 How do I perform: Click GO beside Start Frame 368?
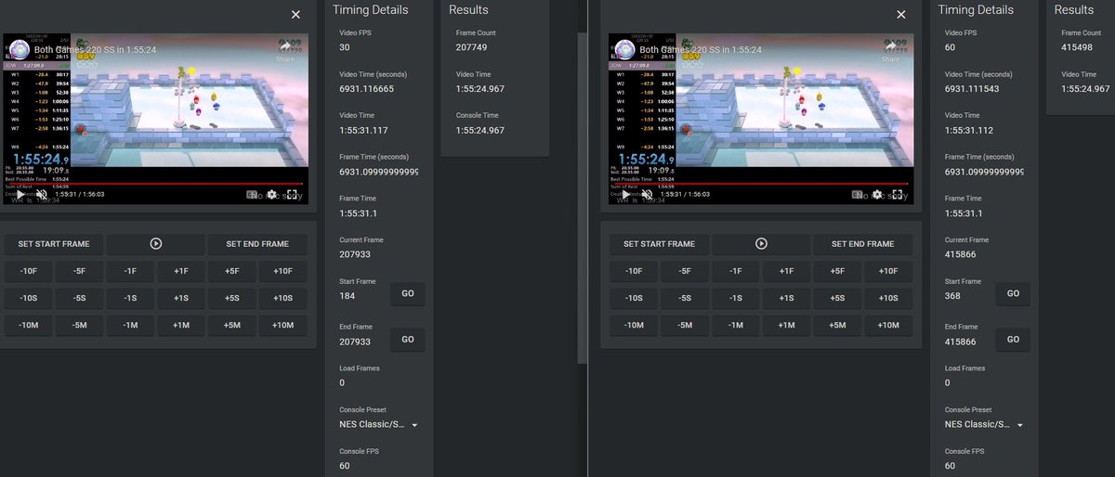[x=1013, y=293]
